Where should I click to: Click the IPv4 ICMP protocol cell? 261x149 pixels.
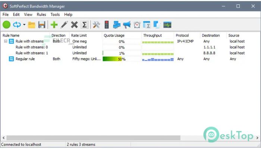[185, 41]
